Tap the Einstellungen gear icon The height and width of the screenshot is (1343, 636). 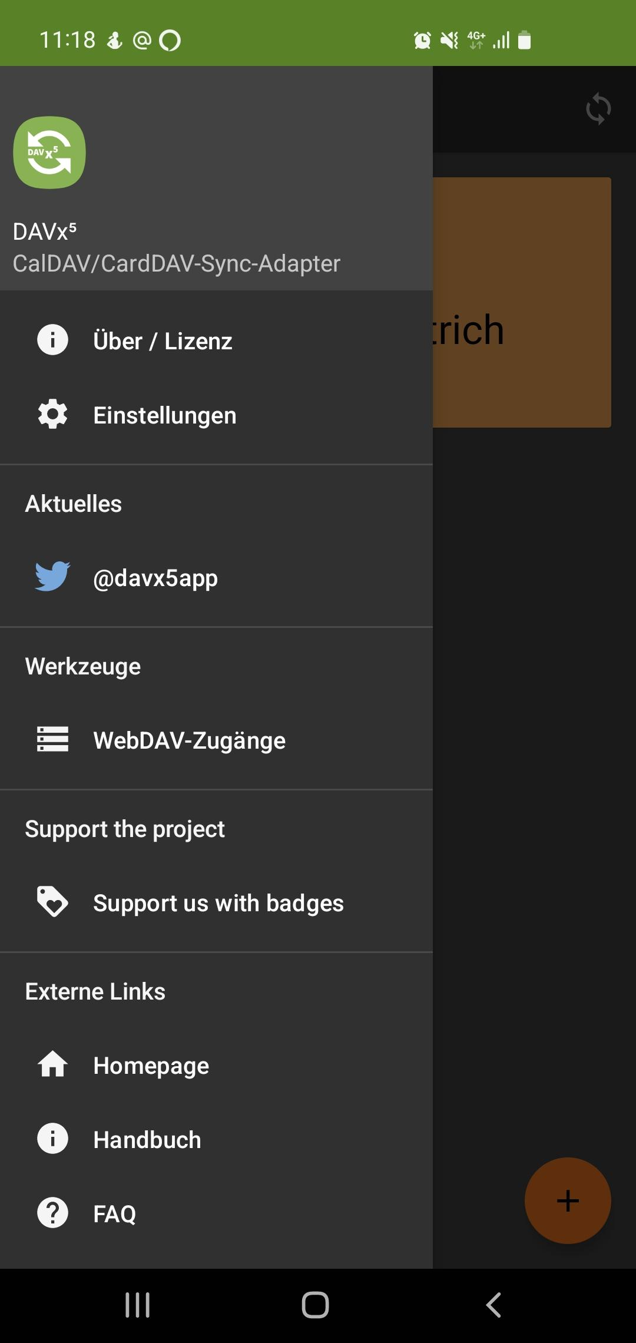(x=52, y=414)
